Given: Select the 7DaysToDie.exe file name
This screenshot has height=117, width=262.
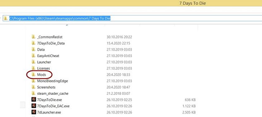Looking at the screenshot, I should (x=49, y=100).
